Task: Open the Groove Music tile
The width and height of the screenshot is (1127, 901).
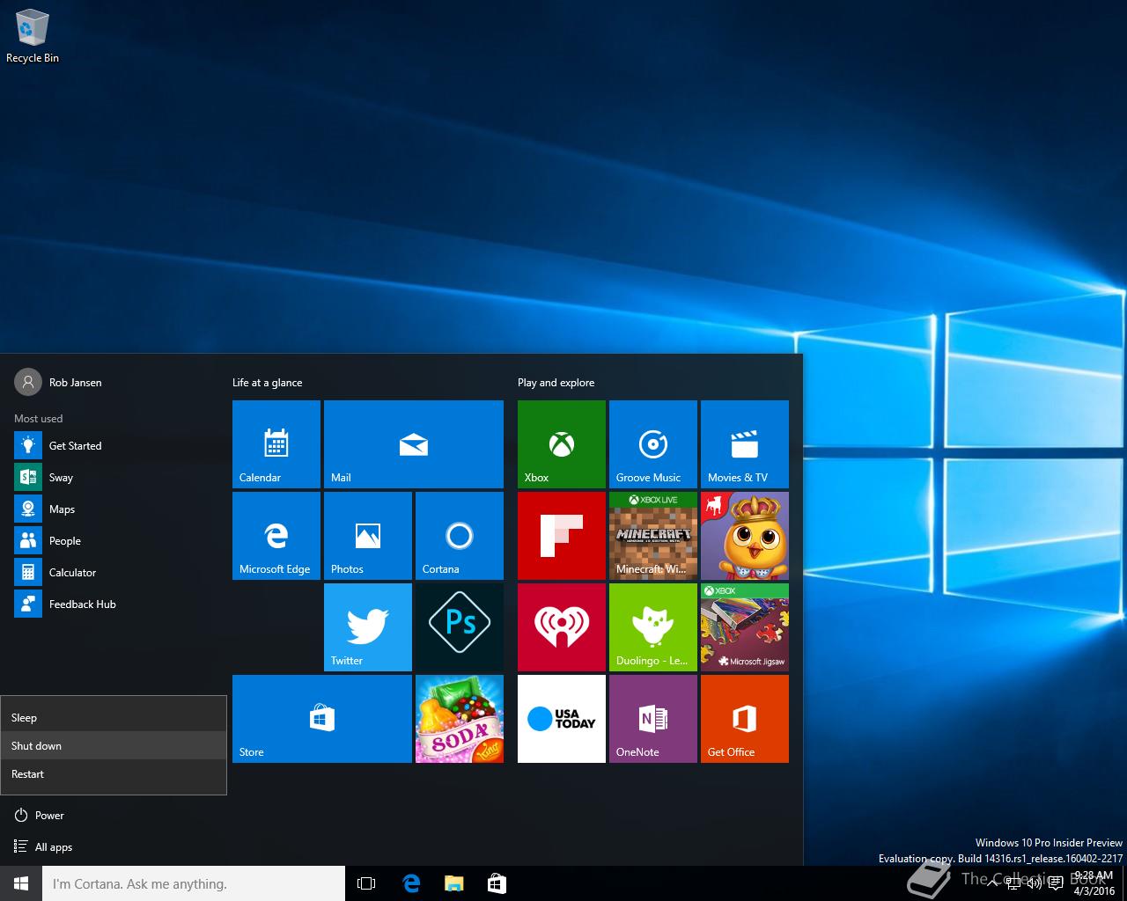Action: (x=653, y=444)
